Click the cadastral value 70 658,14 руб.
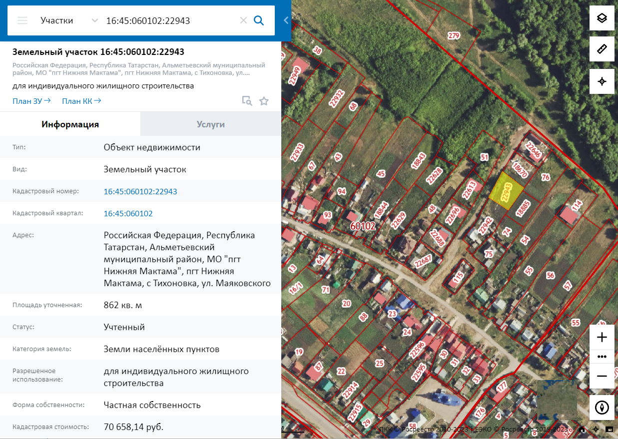 click(133, 427)
